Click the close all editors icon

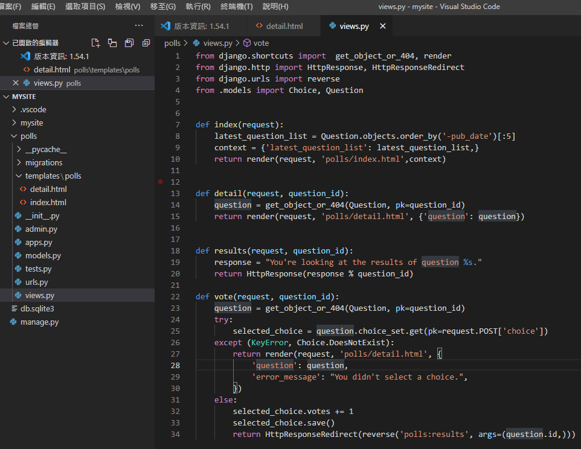tap(146, 43)
